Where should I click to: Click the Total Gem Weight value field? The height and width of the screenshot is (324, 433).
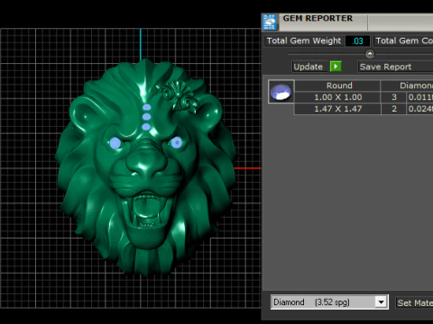357,40
